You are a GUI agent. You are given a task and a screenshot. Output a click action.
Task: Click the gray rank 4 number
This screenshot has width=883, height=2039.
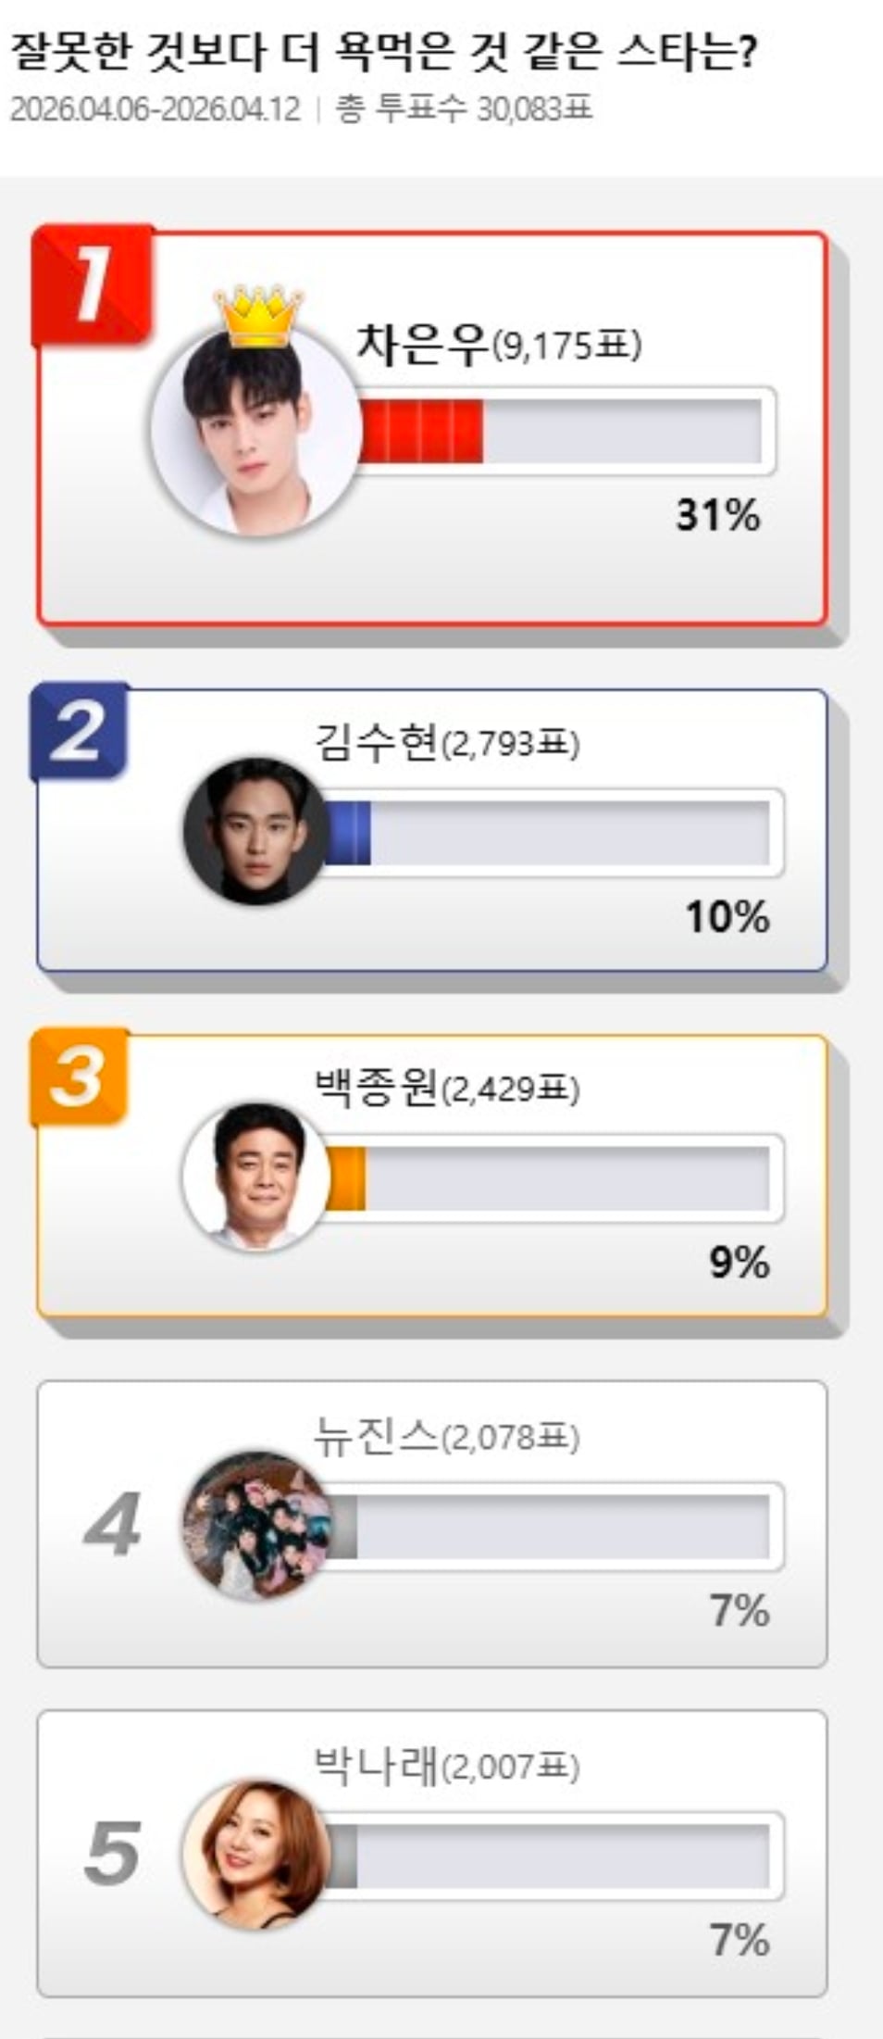pos(112,1524)
